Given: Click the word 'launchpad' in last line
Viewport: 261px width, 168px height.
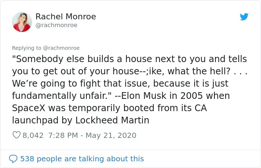Looking at the screenshot, I should 35,120.
